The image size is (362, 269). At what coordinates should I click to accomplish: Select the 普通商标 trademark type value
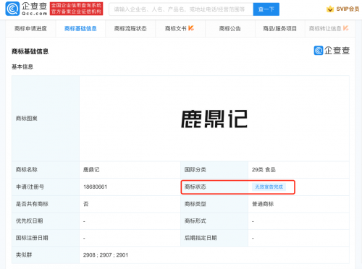263,204
